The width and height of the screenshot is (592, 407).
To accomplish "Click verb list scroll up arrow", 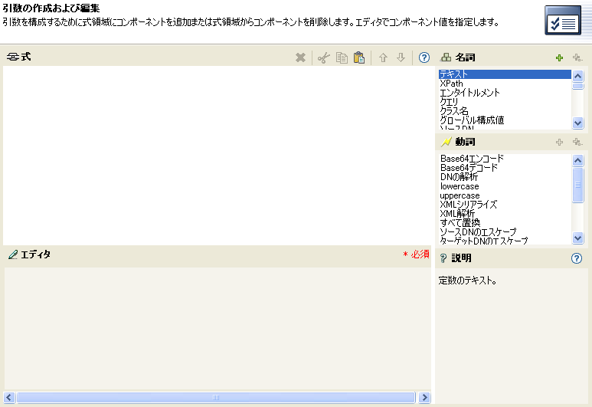I will point(577,160).
